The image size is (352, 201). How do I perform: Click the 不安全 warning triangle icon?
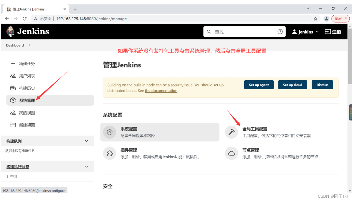tap(36, 19)
